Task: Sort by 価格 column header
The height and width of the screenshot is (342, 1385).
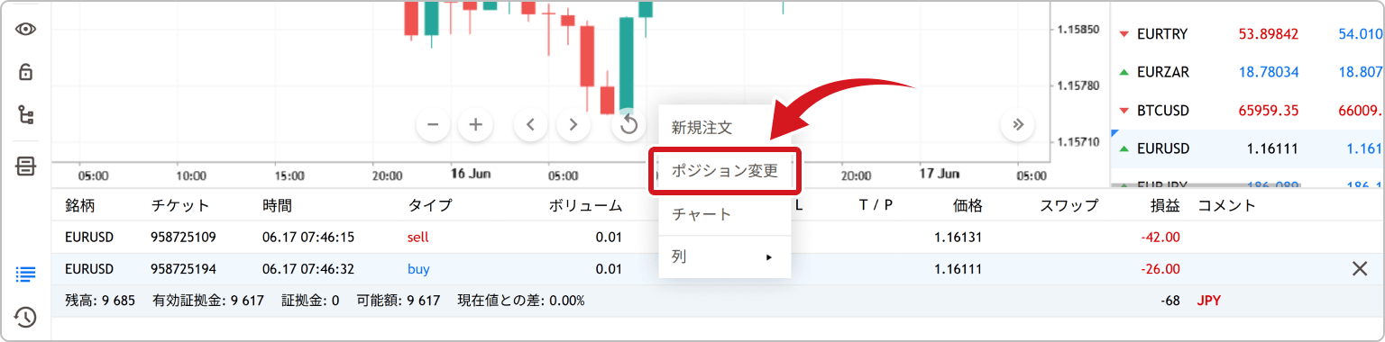Action: pos(968,205)
